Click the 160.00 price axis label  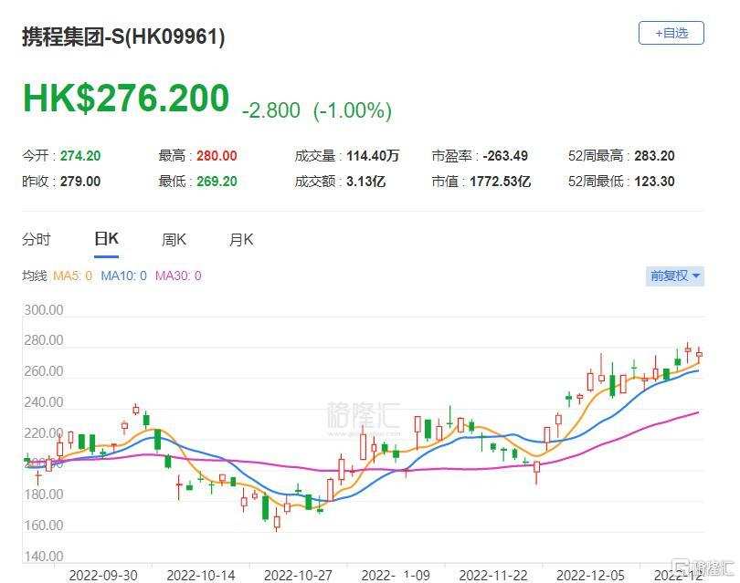click(44, 525)
